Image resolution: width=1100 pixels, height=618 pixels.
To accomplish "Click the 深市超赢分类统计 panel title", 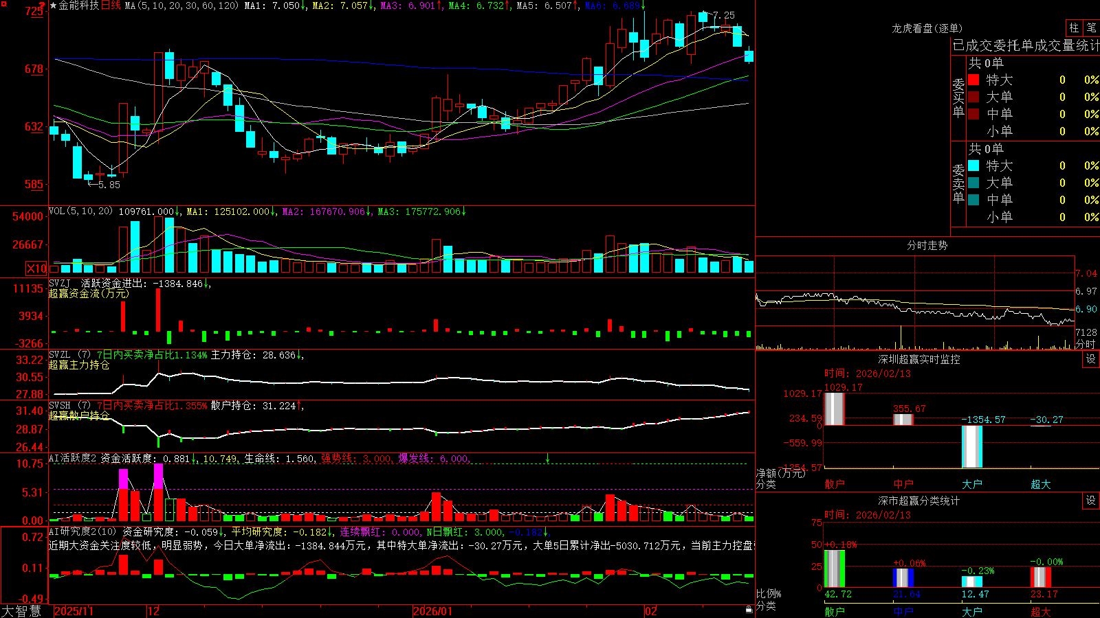I will (919, 501).
